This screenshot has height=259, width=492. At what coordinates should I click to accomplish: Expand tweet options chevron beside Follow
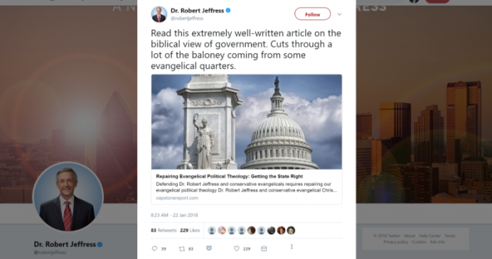click(x=339, y=14)
